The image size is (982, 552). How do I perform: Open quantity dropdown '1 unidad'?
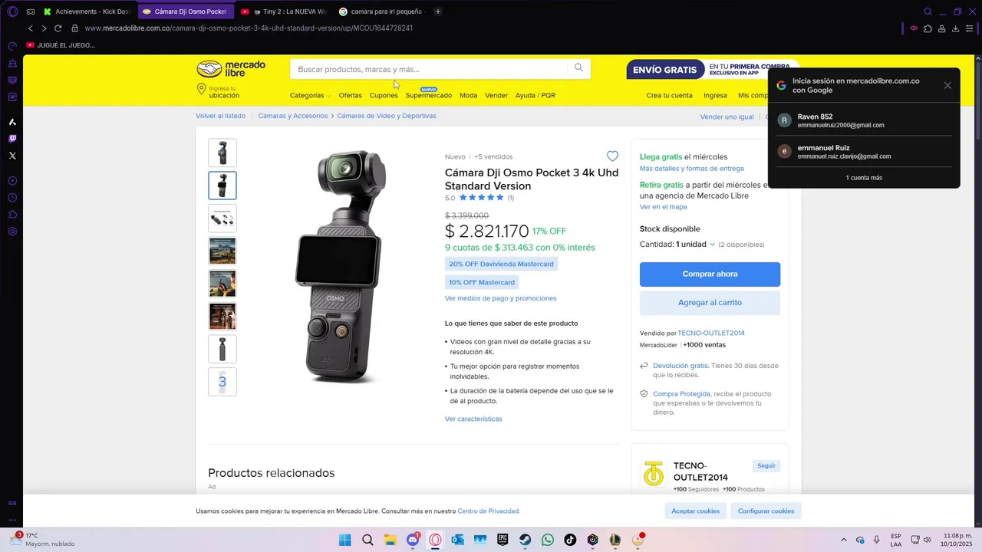point(695,245)
